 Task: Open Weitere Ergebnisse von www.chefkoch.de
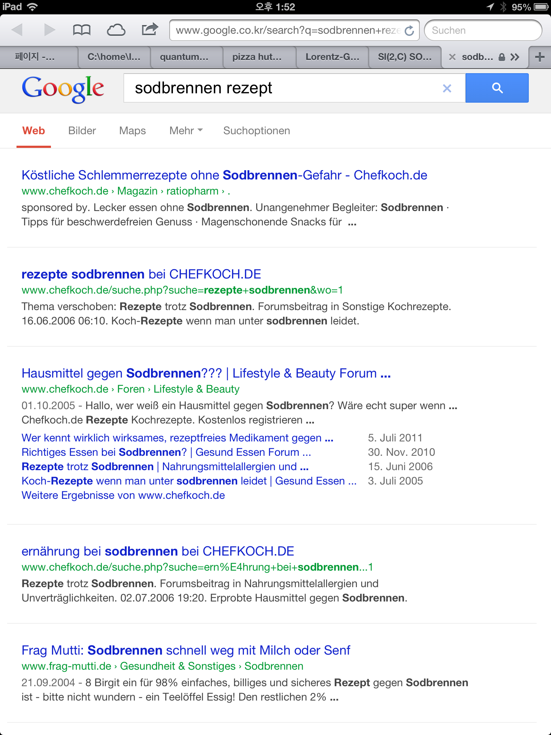[123, 495]
